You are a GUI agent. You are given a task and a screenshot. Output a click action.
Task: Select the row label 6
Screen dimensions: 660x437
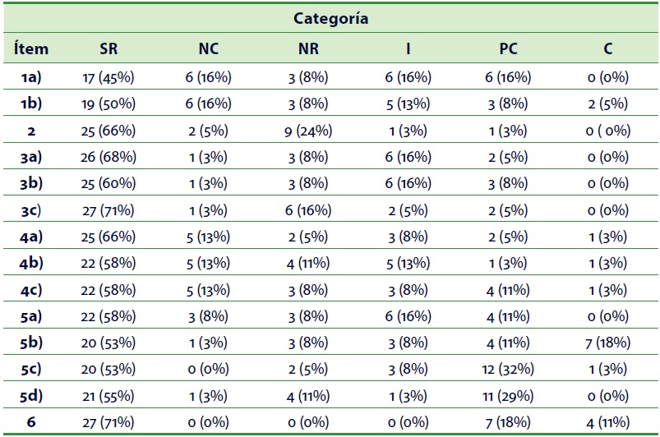[31, 422]
